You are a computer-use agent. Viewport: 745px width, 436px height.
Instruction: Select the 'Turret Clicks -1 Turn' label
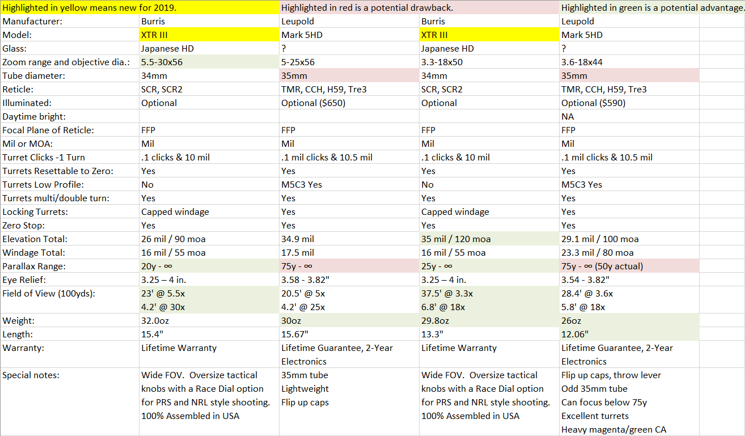[44, 157]
